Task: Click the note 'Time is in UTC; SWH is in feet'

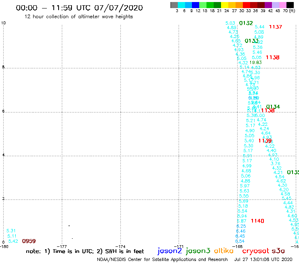Action: click(85, 251)
